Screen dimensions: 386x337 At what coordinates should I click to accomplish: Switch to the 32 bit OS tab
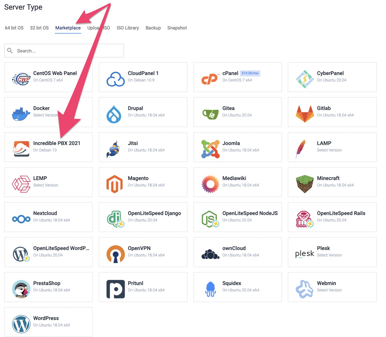[x=39, y=28]
